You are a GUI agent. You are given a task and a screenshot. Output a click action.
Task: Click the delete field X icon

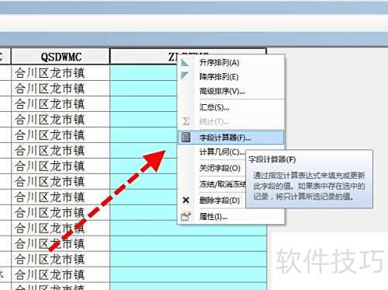185,200
